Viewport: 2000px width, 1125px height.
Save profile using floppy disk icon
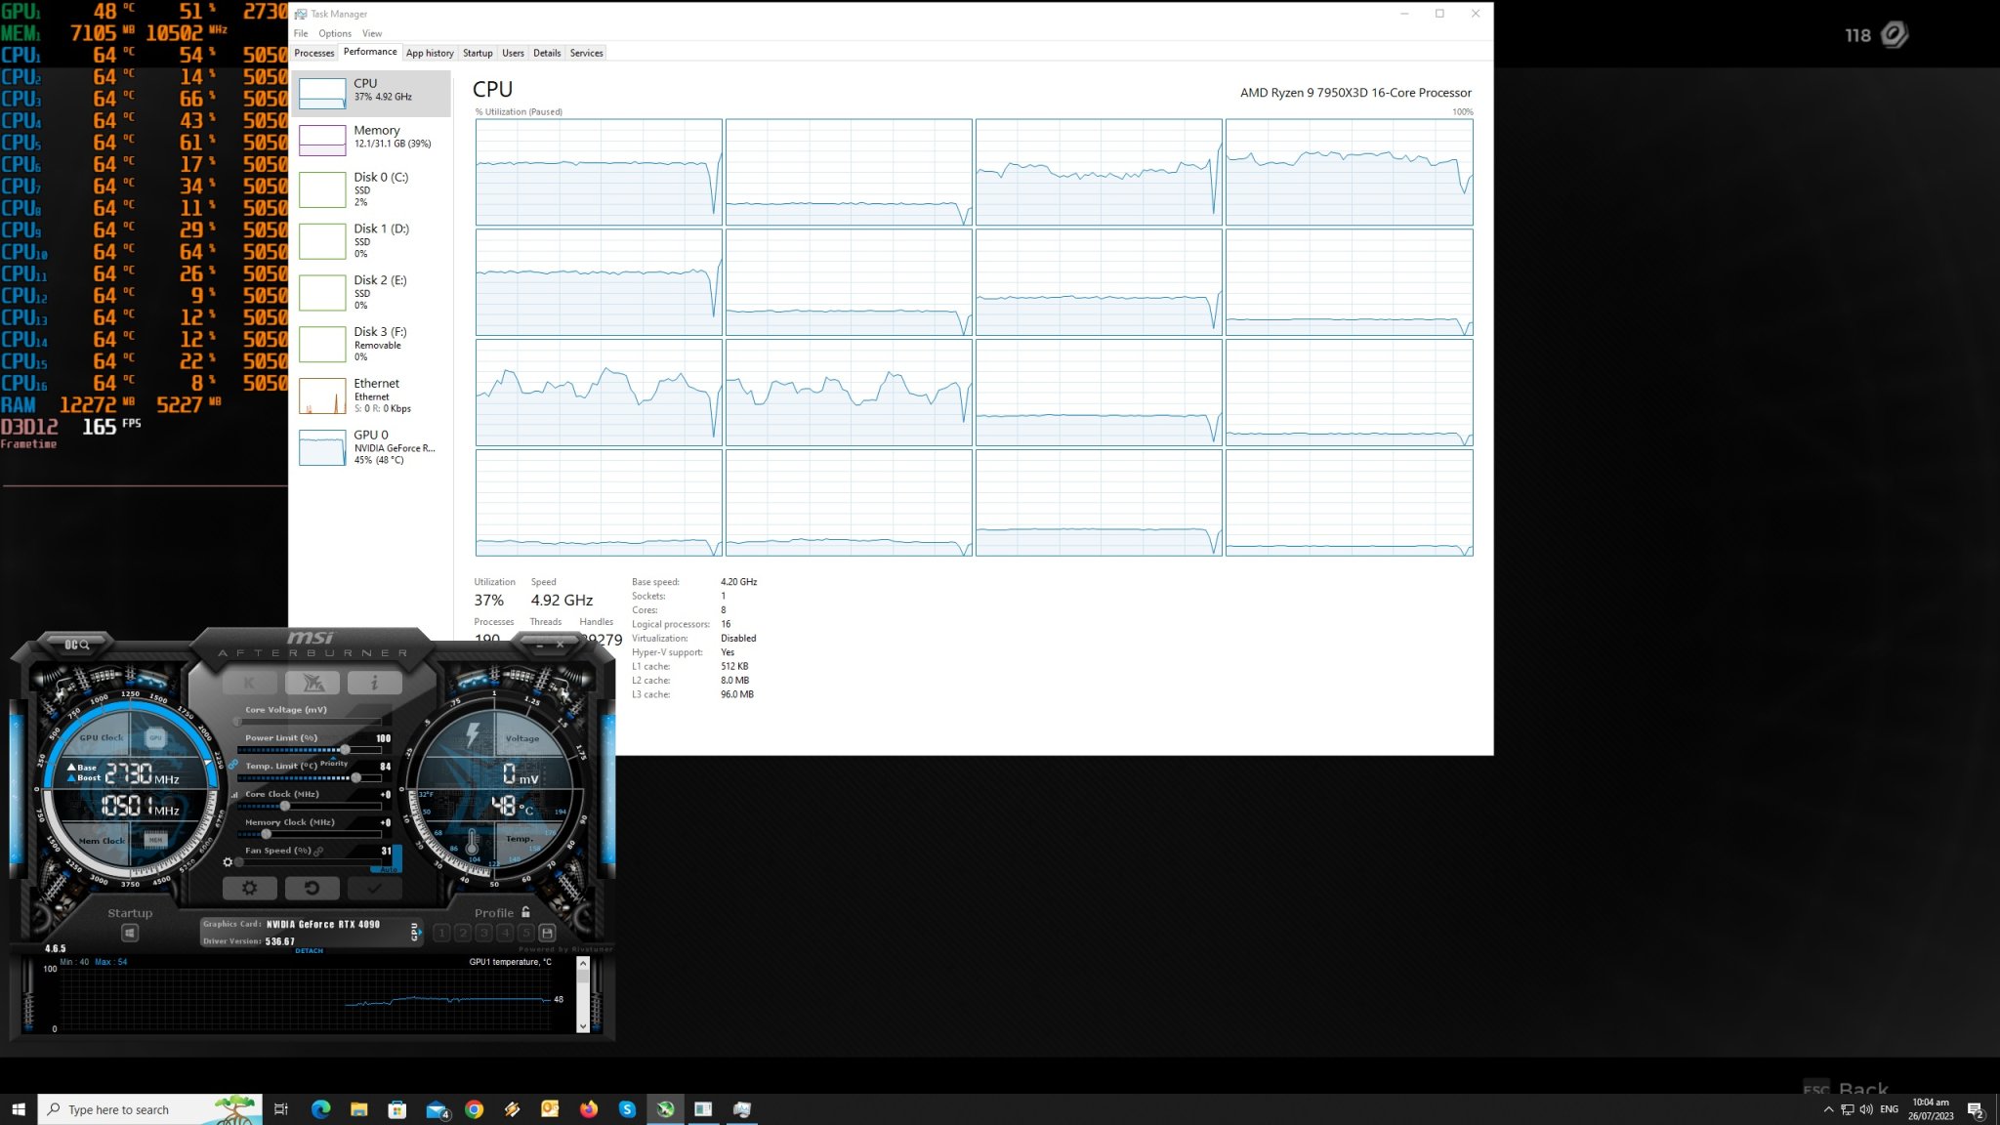[547, 933]
